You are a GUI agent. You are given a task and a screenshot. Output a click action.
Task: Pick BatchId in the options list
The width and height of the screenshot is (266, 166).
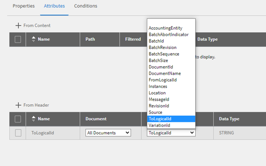point(156,41)
